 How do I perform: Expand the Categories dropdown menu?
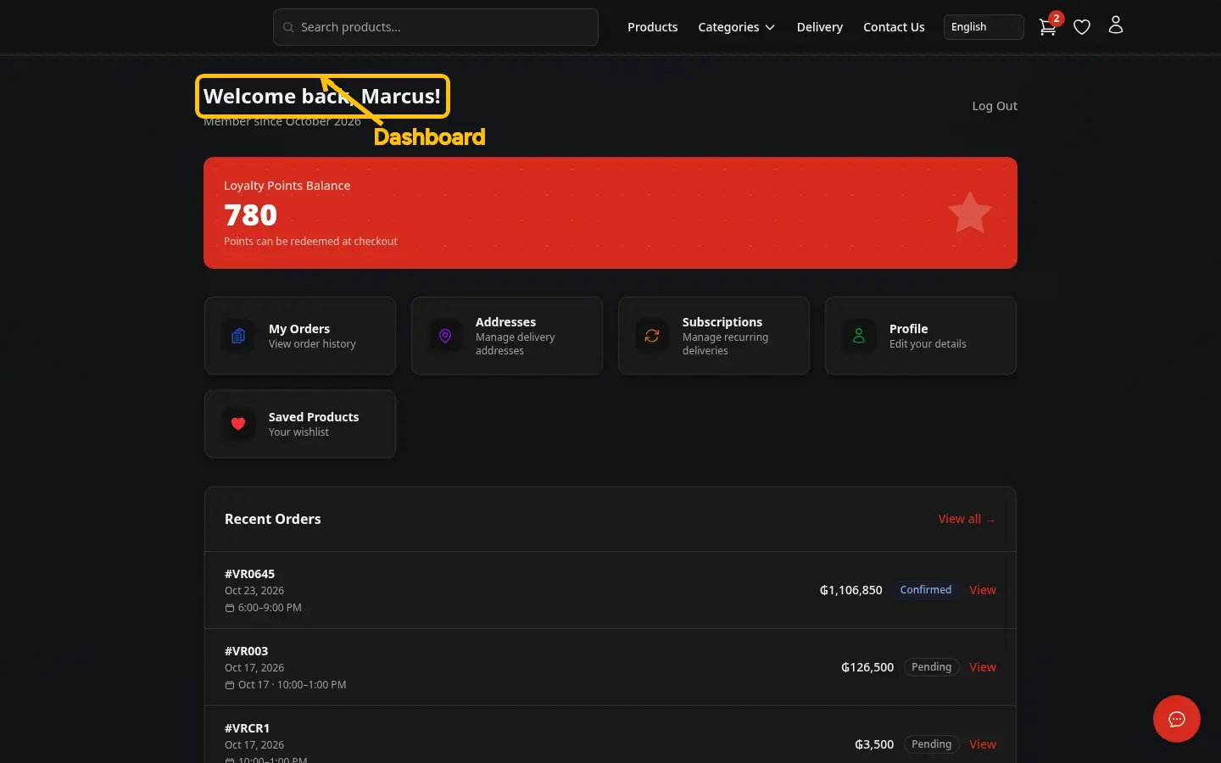736,27
